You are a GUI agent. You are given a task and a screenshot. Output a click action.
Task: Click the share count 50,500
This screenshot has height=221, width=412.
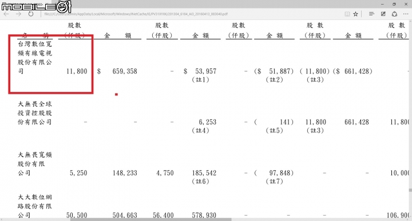coord(77,215)
